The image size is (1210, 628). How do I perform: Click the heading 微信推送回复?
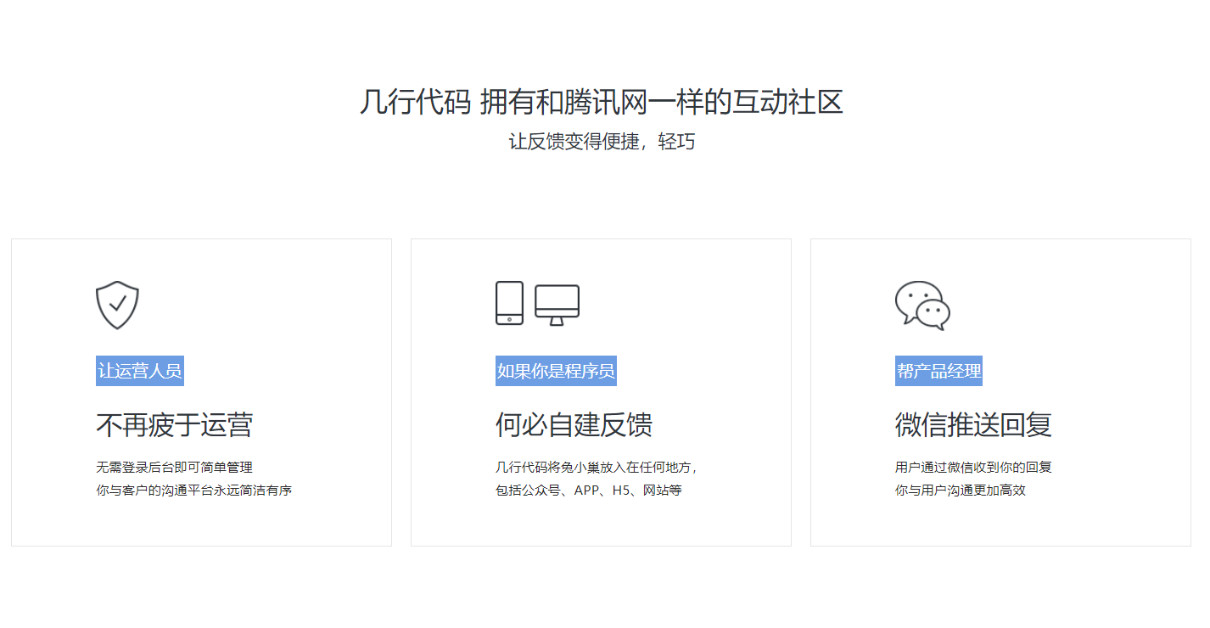973,424
